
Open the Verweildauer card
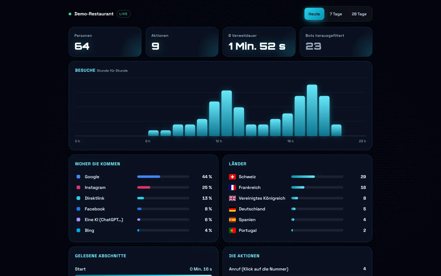[259, 42]
